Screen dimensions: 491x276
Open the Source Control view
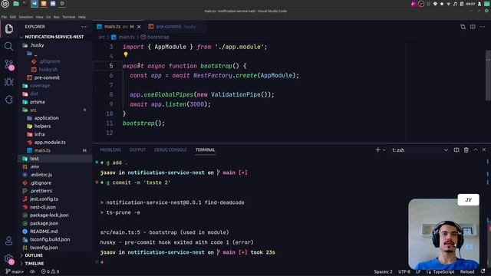tap(9, 64)
